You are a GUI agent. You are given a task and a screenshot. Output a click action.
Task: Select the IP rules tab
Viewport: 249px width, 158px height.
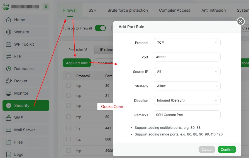(x=104, y=50)
